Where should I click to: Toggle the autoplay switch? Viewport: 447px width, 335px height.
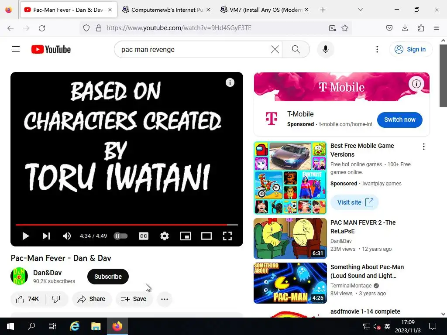[120, 236]
